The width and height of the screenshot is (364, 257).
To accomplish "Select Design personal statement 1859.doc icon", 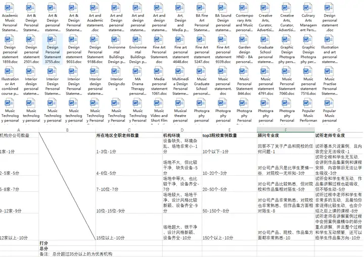I will 10,49.
